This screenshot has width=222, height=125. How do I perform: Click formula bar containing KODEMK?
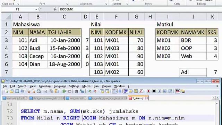140,9
